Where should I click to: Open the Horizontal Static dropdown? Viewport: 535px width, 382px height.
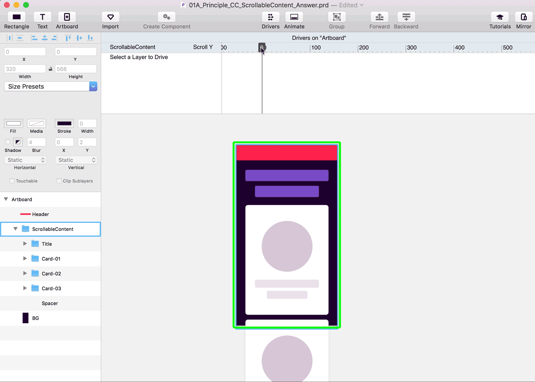tap(25, 160)
